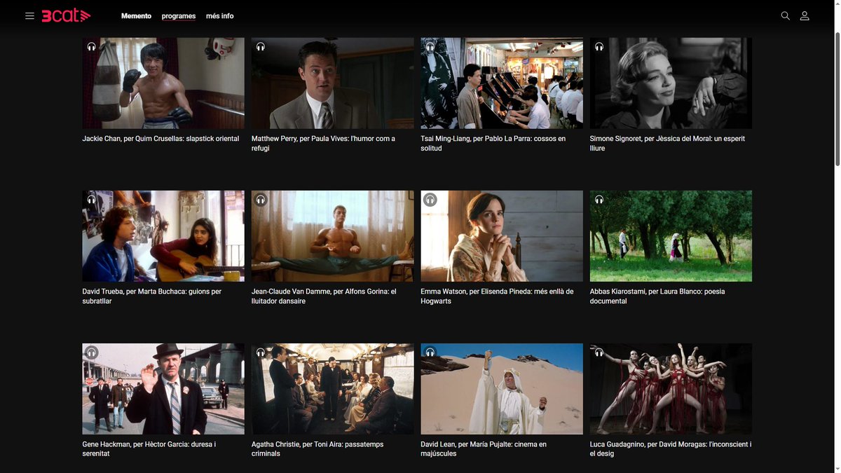Click the David Trueba guitar scene thumbnail
The image size is (841, 473).
(163, 236)
